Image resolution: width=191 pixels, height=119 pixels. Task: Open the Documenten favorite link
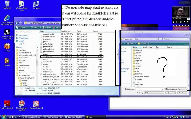23,35
